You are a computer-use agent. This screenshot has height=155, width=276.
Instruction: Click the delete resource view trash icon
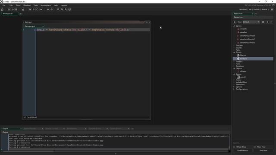click(x=271, y=22)
